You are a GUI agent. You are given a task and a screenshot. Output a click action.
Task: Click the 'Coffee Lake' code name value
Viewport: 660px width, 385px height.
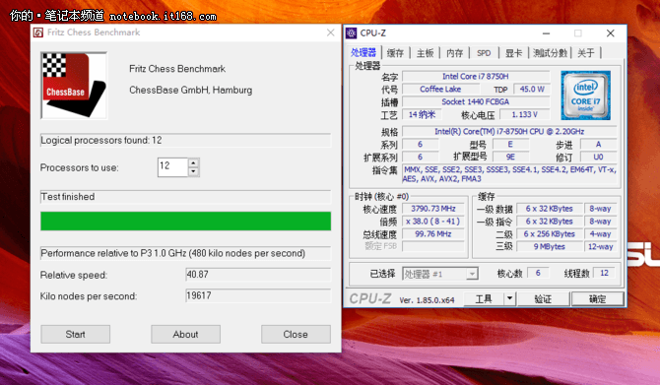coord(440,89)
